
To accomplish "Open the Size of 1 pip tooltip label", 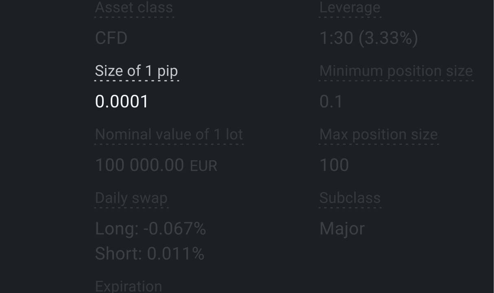I will tap(136, 71).
